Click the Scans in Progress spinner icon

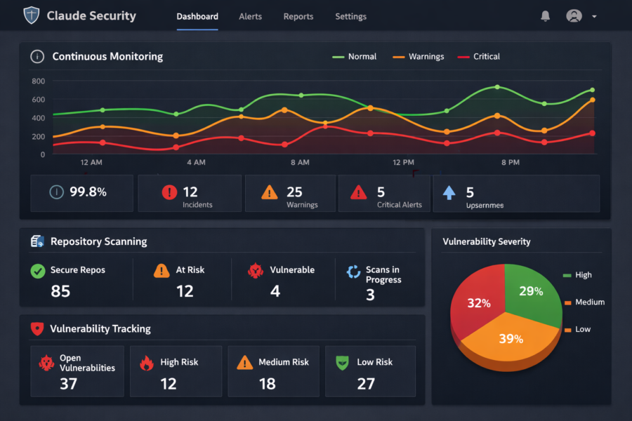353,272
